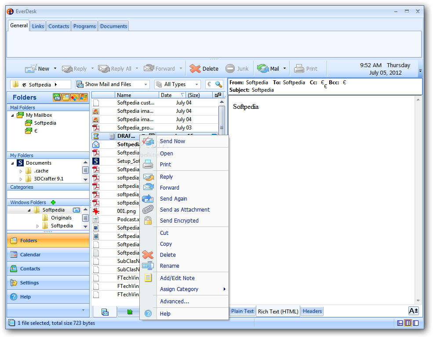Viewport: 433px width, 338px height.
Task: Open the Settings navigation button
Action: [48, 283]
